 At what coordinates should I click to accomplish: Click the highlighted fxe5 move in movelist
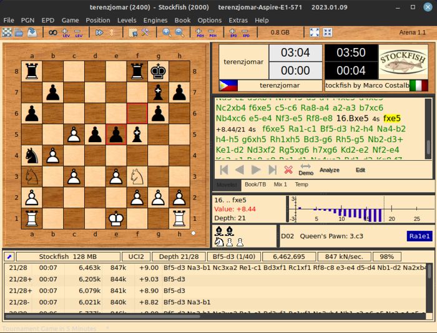(x=392, y=118)
